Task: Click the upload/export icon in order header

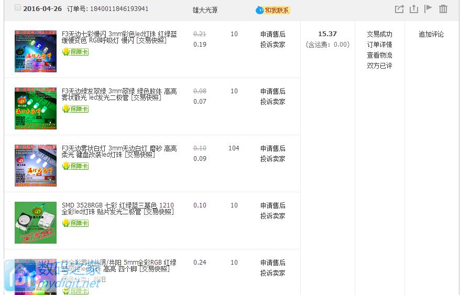Action: click(414, 9)
